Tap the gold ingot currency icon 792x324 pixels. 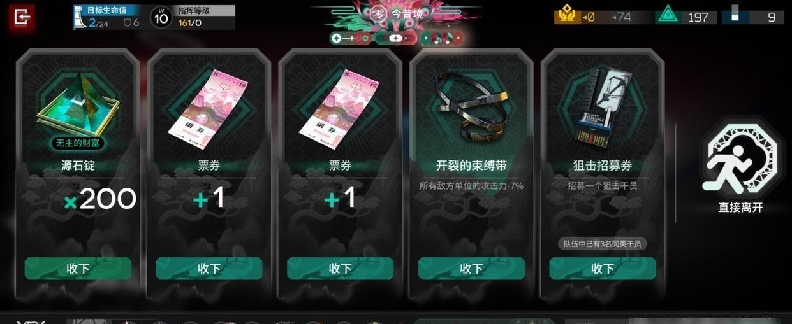(x=567, y=14)
